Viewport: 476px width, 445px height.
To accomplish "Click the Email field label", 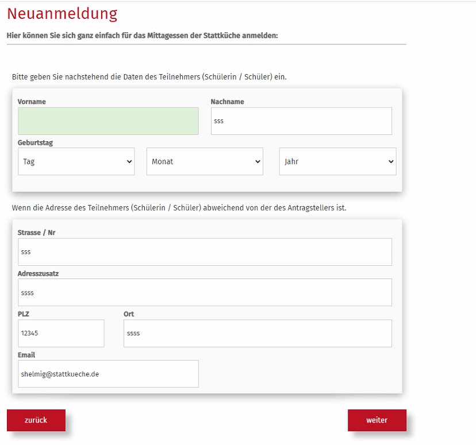I will pyautogui.click(x=26, y=355).
